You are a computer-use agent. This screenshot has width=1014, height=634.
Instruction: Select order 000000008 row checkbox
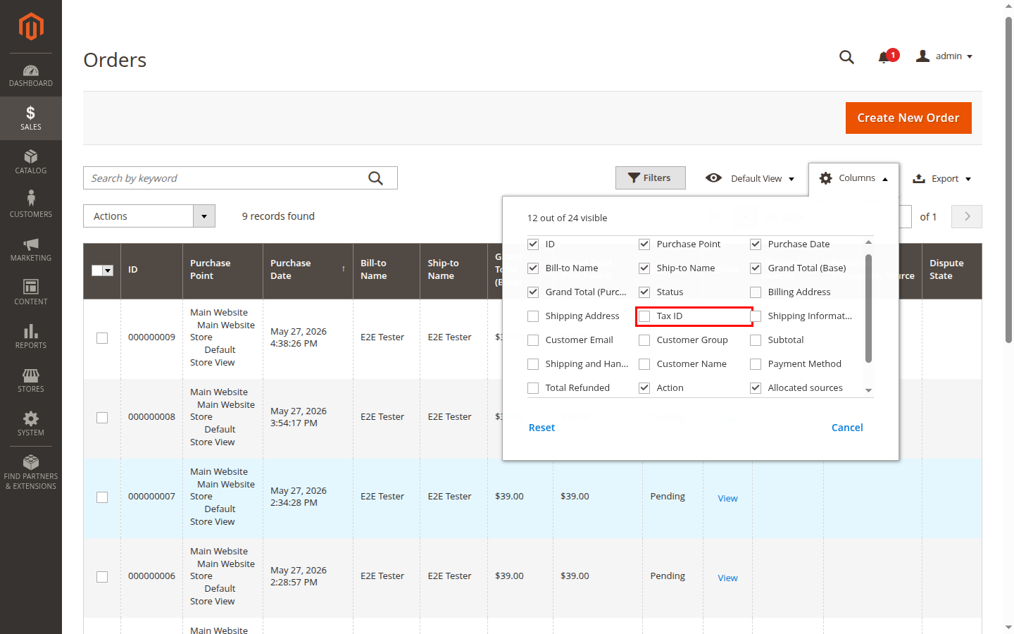tap(102, 418)
